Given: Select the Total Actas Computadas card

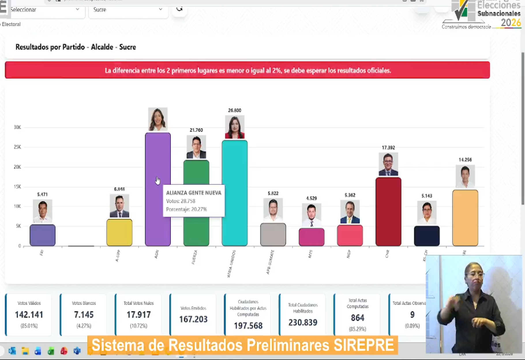Looking at the screenshot, I should tap(357, 314).
